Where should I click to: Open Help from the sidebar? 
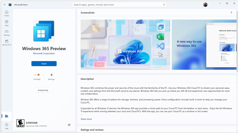(x=7, y=126)
